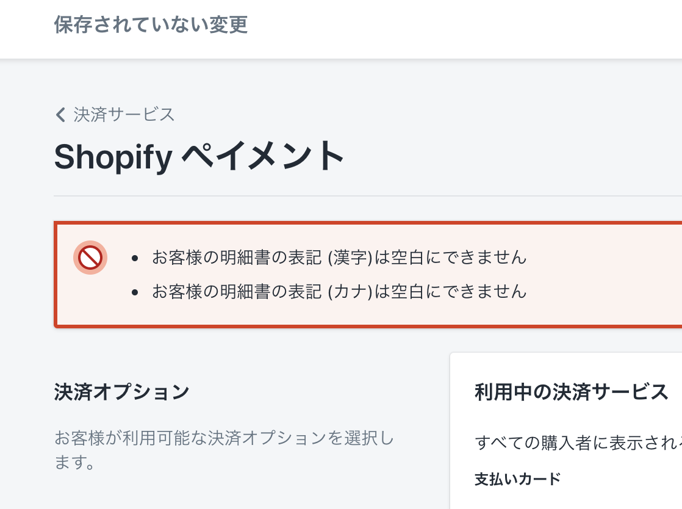Click the 決済オプション section heading
Image resolution: width=682 pixels, height=509 pixels.
121,392
